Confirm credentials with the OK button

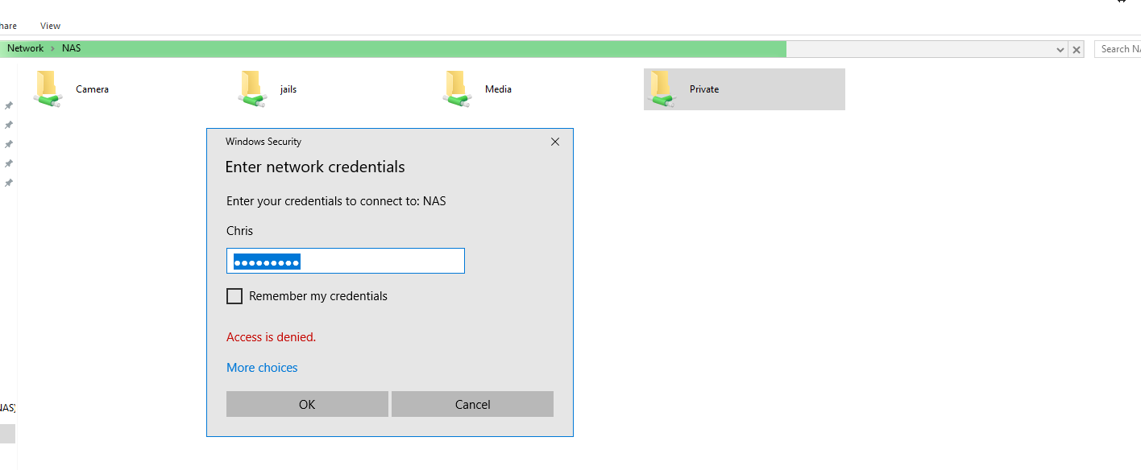click(x=307, y=404)
